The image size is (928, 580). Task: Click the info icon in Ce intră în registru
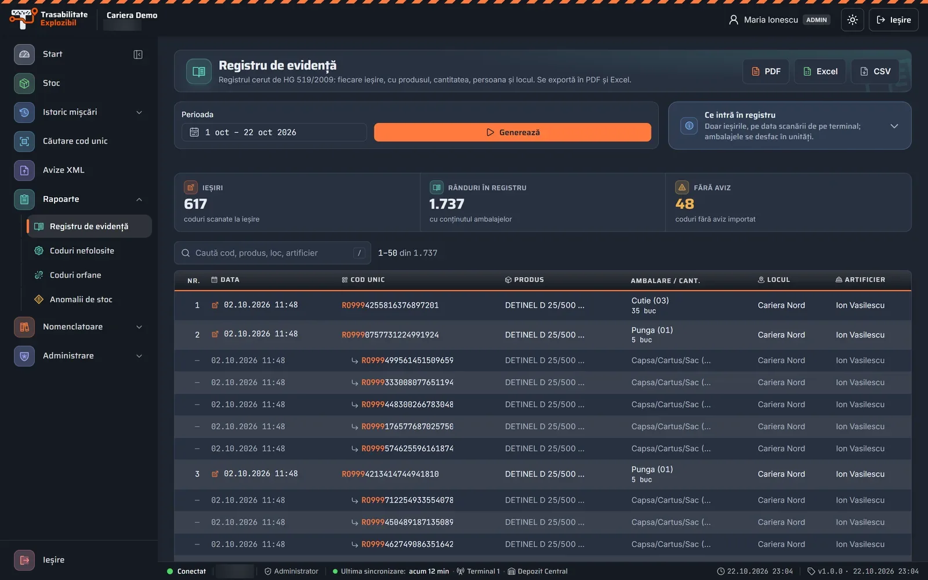[689, 126]
